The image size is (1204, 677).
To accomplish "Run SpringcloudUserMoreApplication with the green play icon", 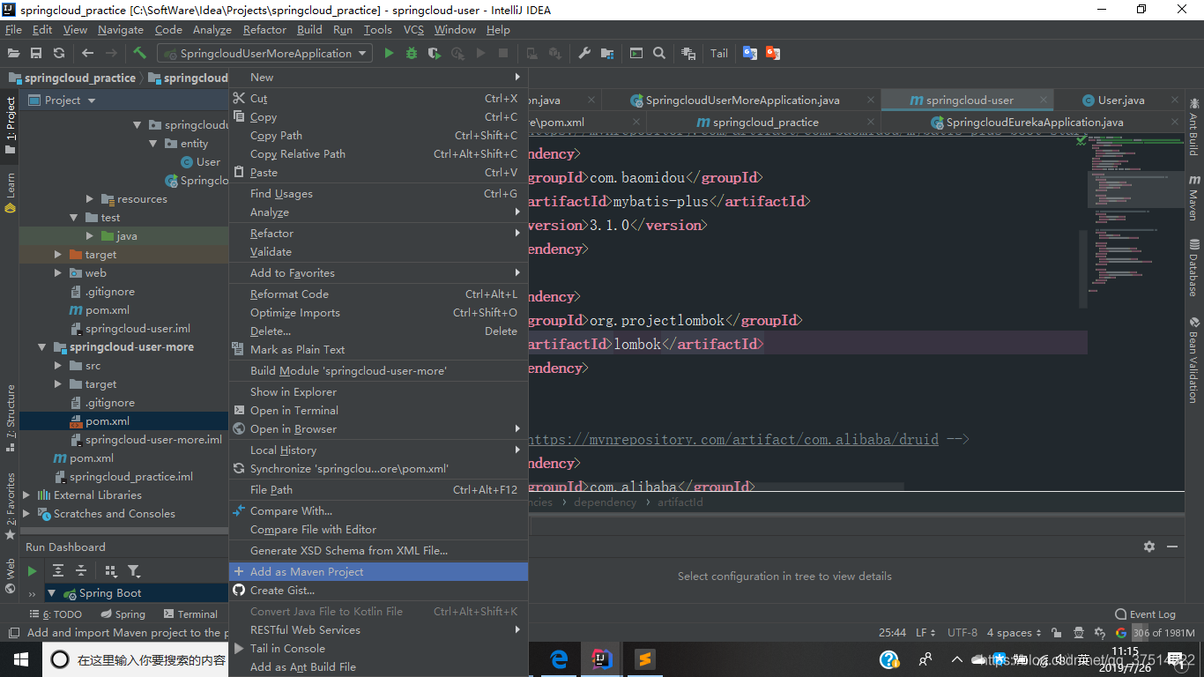I will tap(389, 53).
